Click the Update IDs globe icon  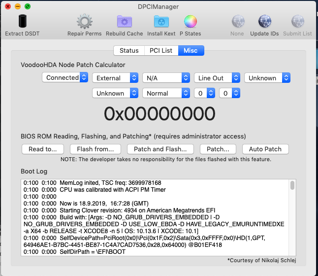pos(264,22)
